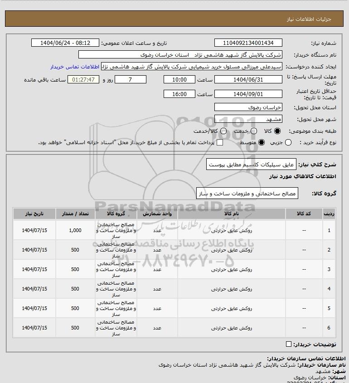Click the تاریخ نیاز column header
Viewport: 349px width, 383px height.
click(34, 214)
